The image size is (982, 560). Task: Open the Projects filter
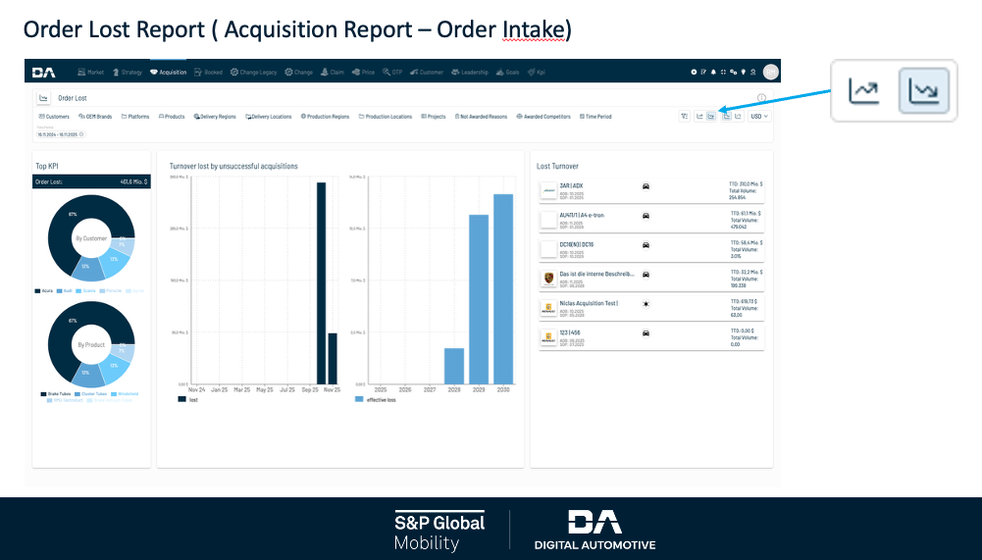[x=434, y=117]
